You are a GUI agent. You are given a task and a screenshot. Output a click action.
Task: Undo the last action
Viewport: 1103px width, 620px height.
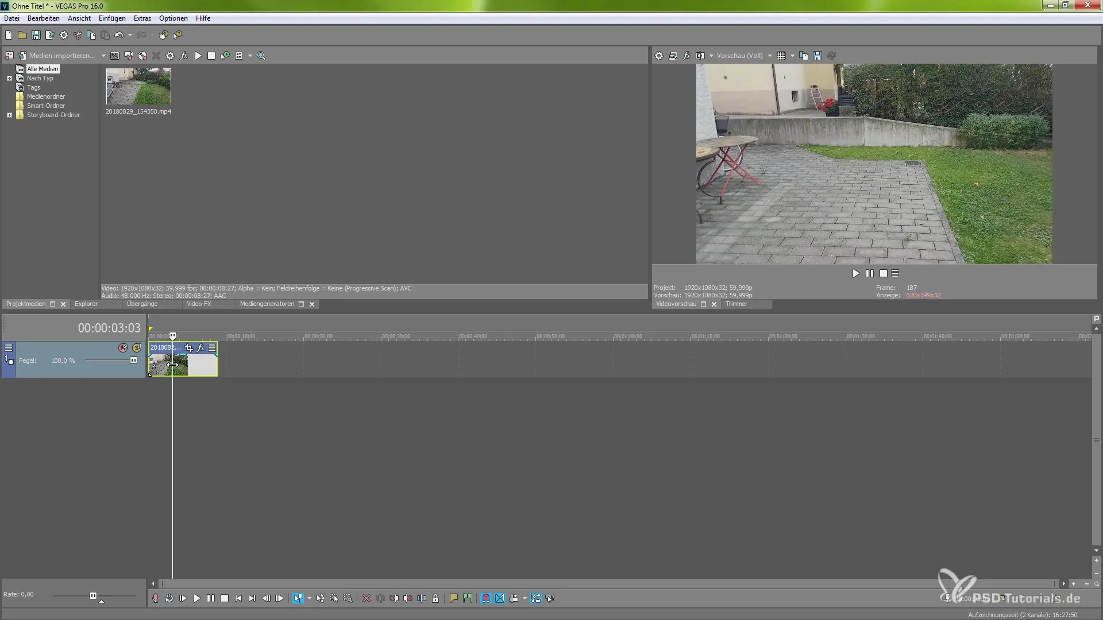(119, 35)
